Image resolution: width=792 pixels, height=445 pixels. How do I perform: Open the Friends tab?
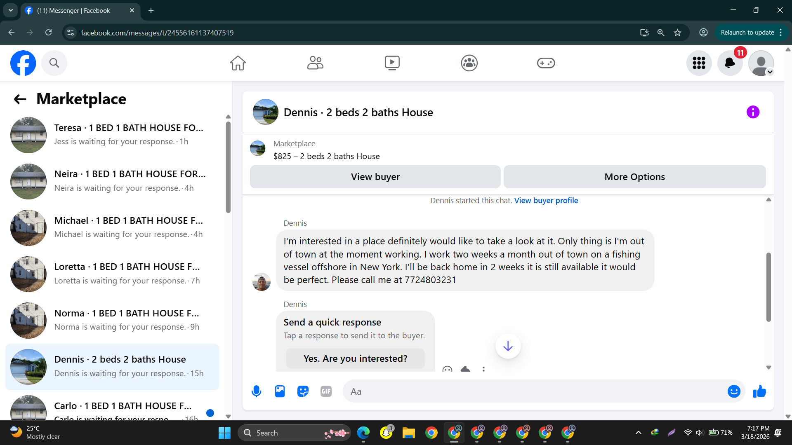point(315,63)
